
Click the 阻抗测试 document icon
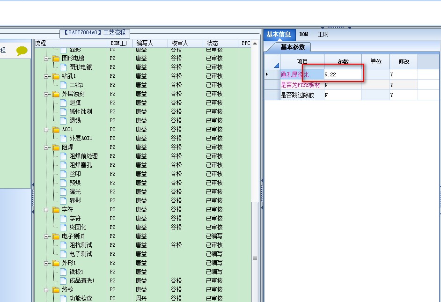click(63, 245)
